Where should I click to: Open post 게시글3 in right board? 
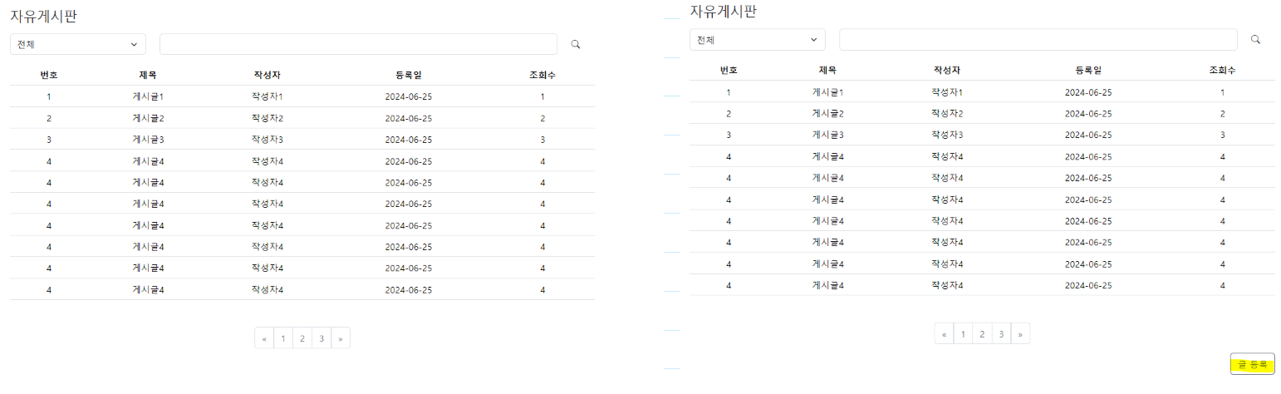pos(827,135)
